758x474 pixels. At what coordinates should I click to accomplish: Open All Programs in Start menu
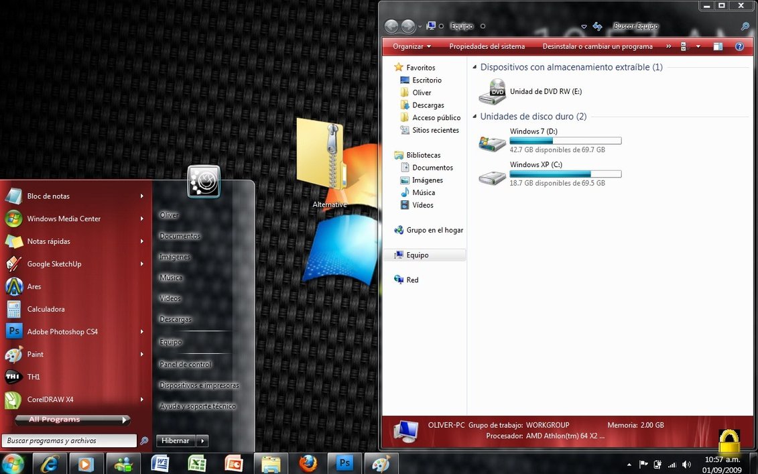[x=72, y=420]
